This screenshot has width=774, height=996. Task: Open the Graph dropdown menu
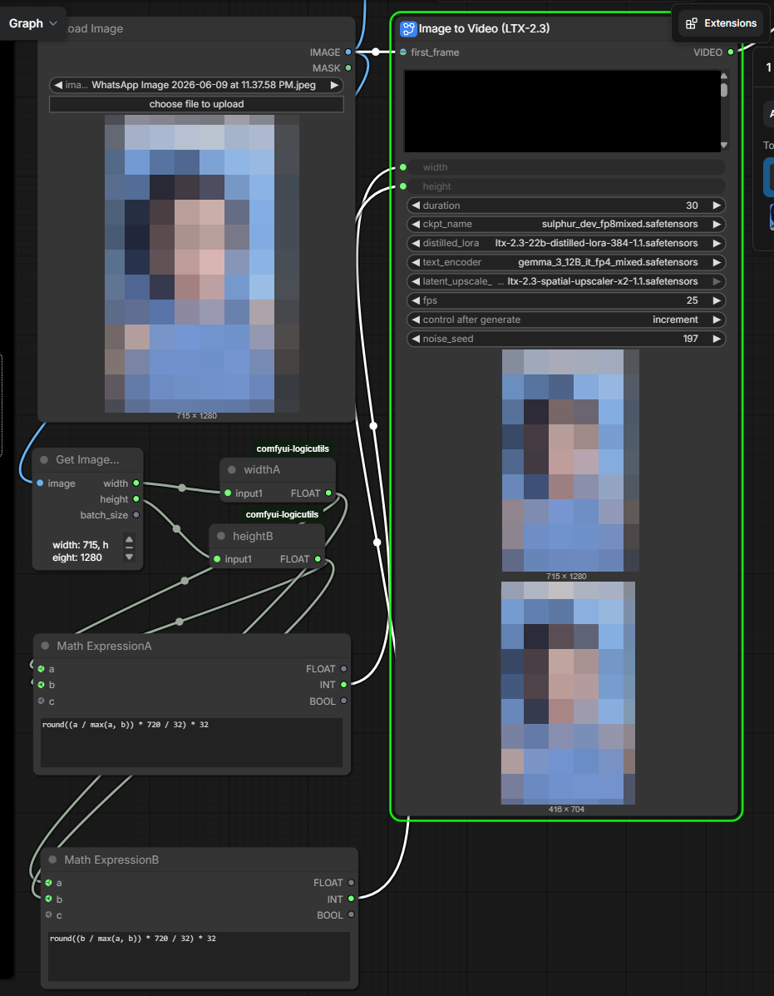pyautogui.click(x=33, y=23)
